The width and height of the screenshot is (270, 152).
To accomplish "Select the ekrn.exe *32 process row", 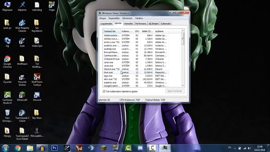I will 136,79.
